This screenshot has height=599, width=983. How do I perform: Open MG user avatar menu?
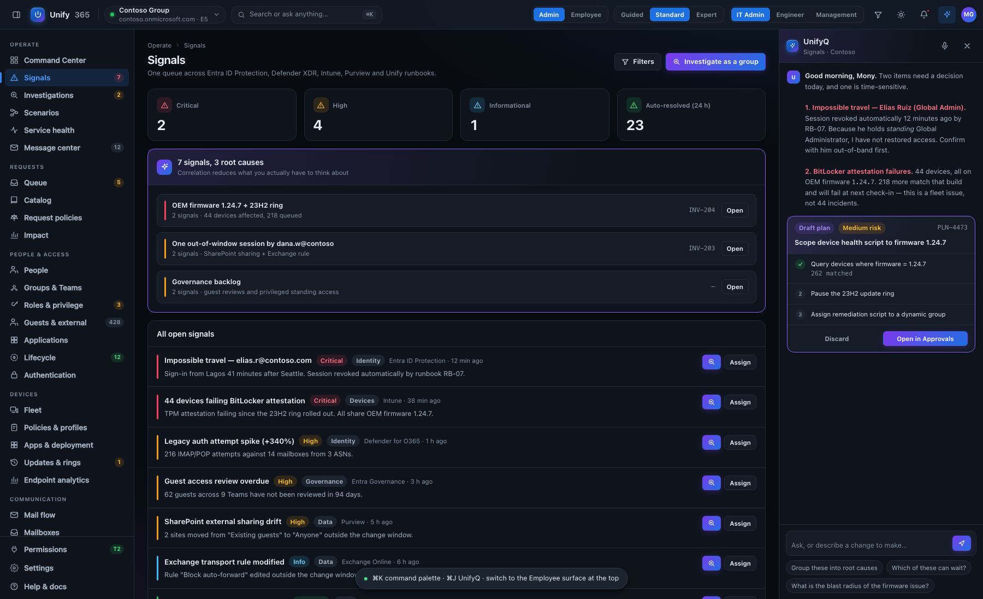pos(969,15)
